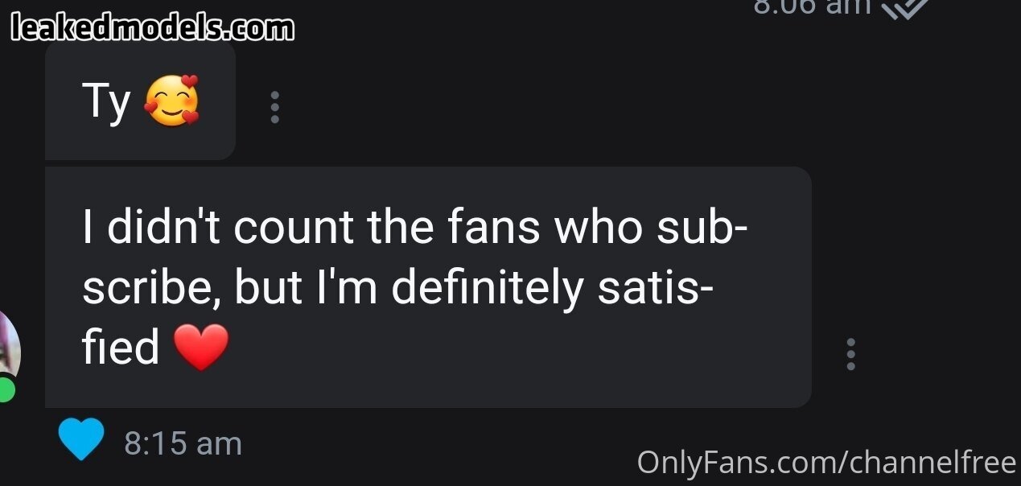Open options menu beside the "Ty" message

[274, 107]
